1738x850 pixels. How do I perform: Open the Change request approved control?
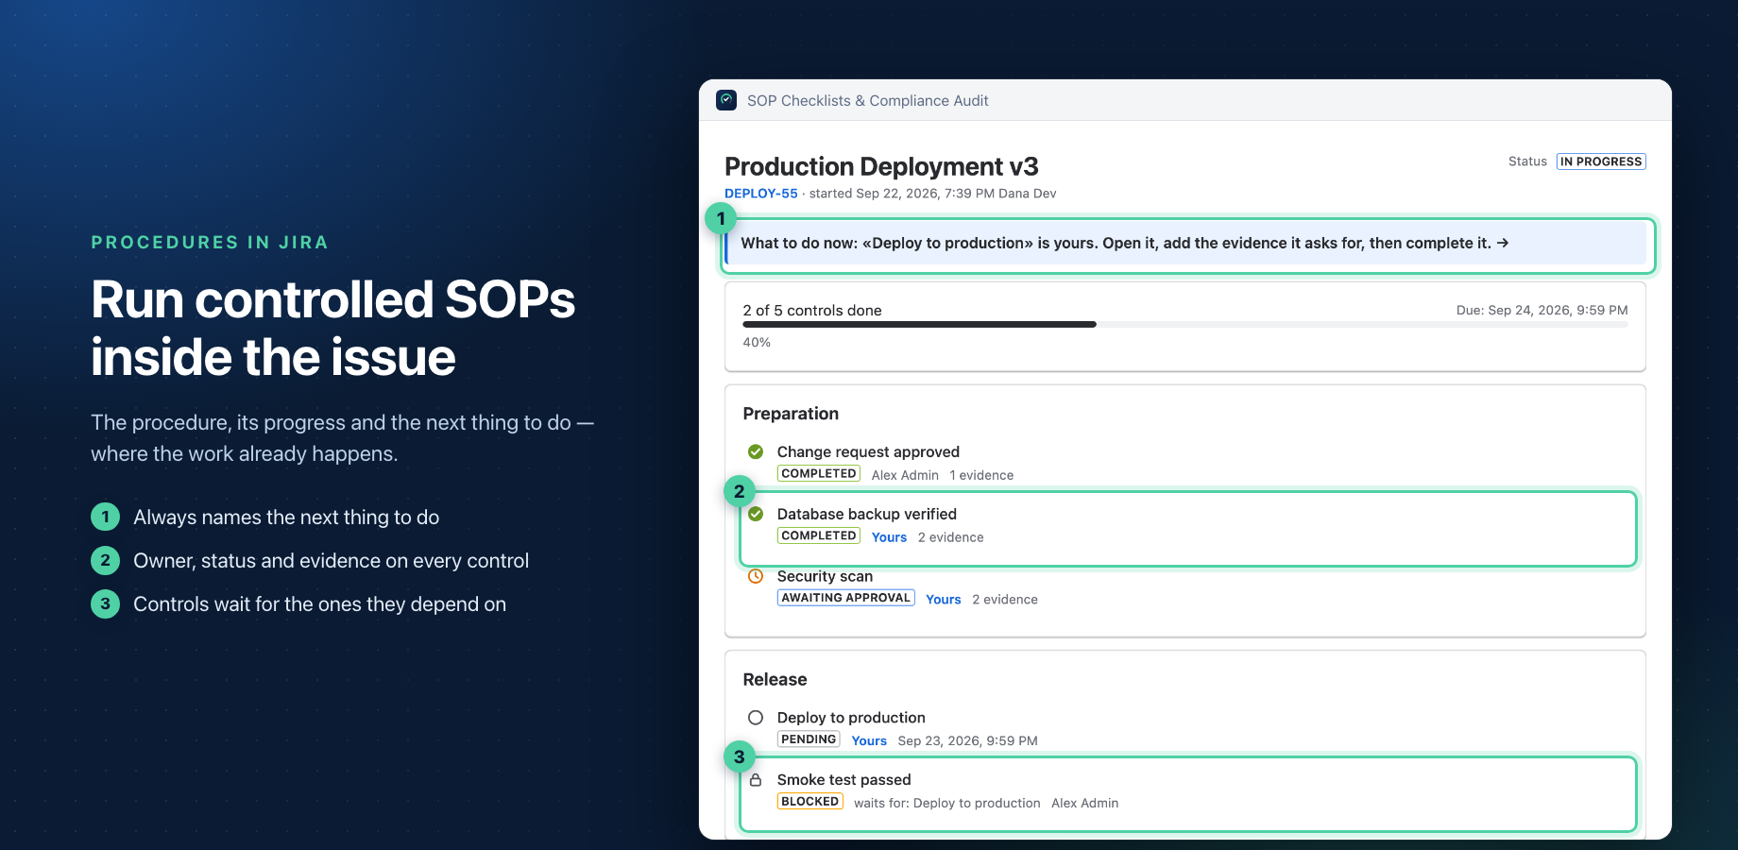click(868, 451)
